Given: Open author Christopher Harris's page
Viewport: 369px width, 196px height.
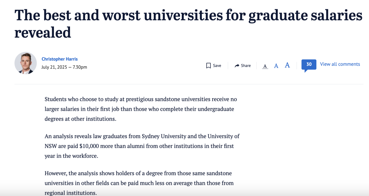Looking at the screenshot, I should coord(59,59).
